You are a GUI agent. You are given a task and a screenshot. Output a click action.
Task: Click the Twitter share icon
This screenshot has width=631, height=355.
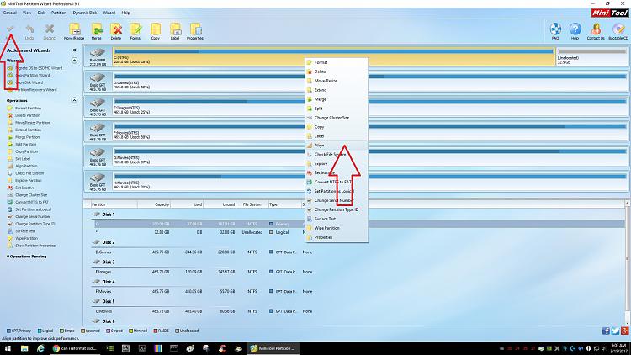pyautogui.click(x=615, y=331)
